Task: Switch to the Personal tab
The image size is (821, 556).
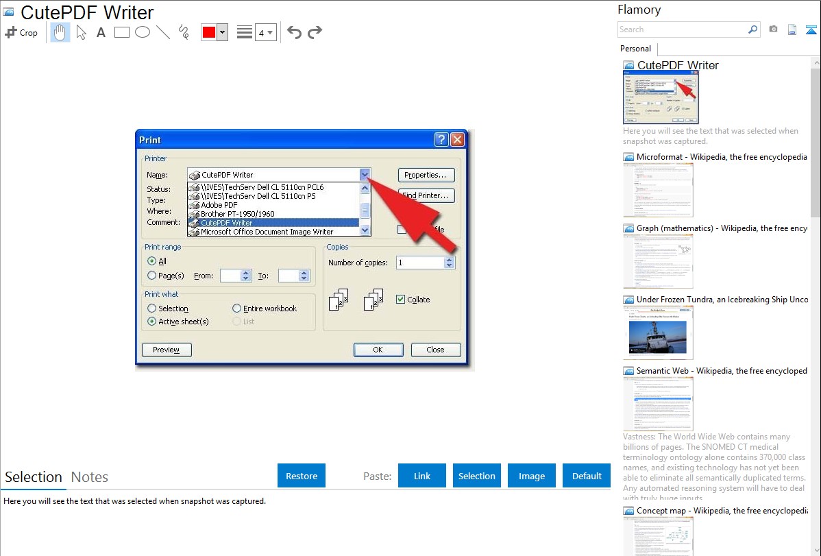Action: tap(636, 49)
